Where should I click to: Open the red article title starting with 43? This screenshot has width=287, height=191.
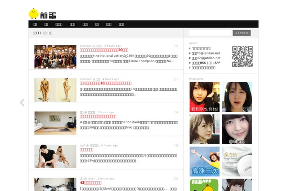pos(90,183)
